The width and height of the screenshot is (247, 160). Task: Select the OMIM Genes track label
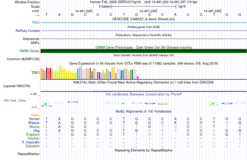tap(29, 51)
